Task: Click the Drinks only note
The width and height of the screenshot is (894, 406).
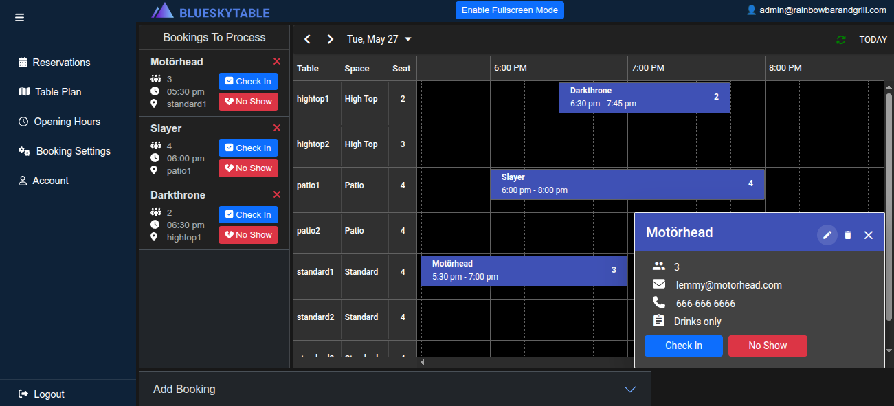Action: (x=697, y=322)
